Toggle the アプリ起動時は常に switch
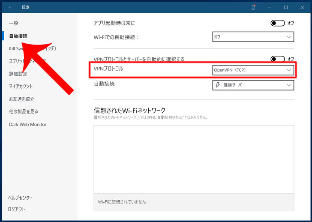The height and width of the screenshot is (222, 312). click(277, 23)
